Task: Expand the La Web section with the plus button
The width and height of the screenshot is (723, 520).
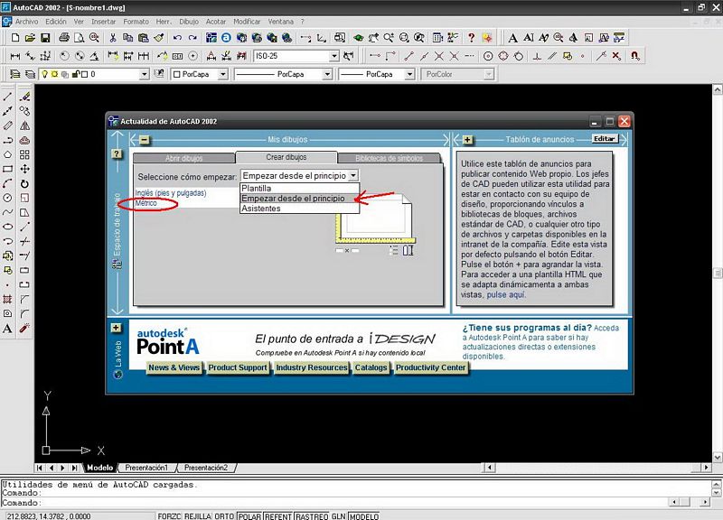Action: tap(116, 328)
